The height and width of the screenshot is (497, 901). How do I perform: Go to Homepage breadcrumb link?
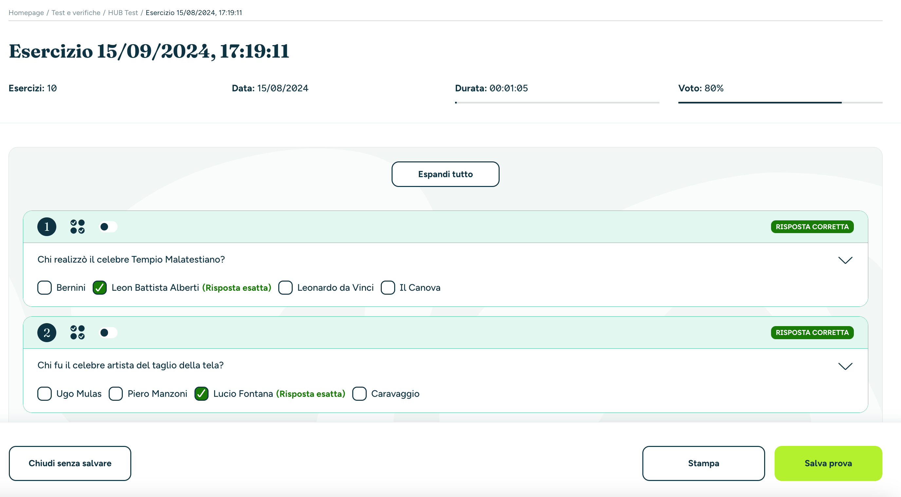[x=26, y=12]
